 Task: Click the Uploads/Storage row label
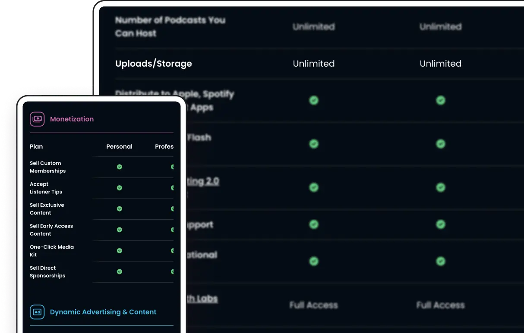pos(154,64)
